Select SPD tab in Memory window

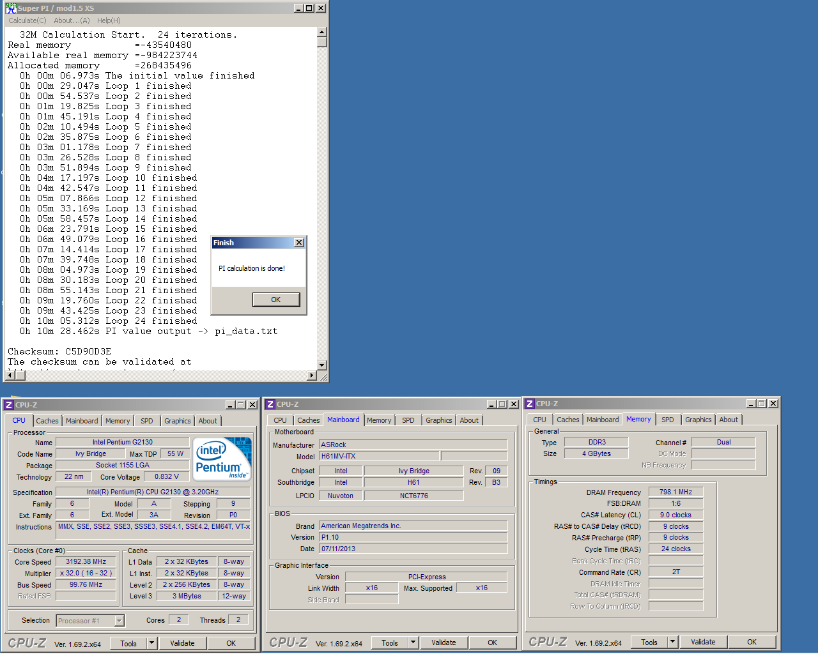coord(668,420)
